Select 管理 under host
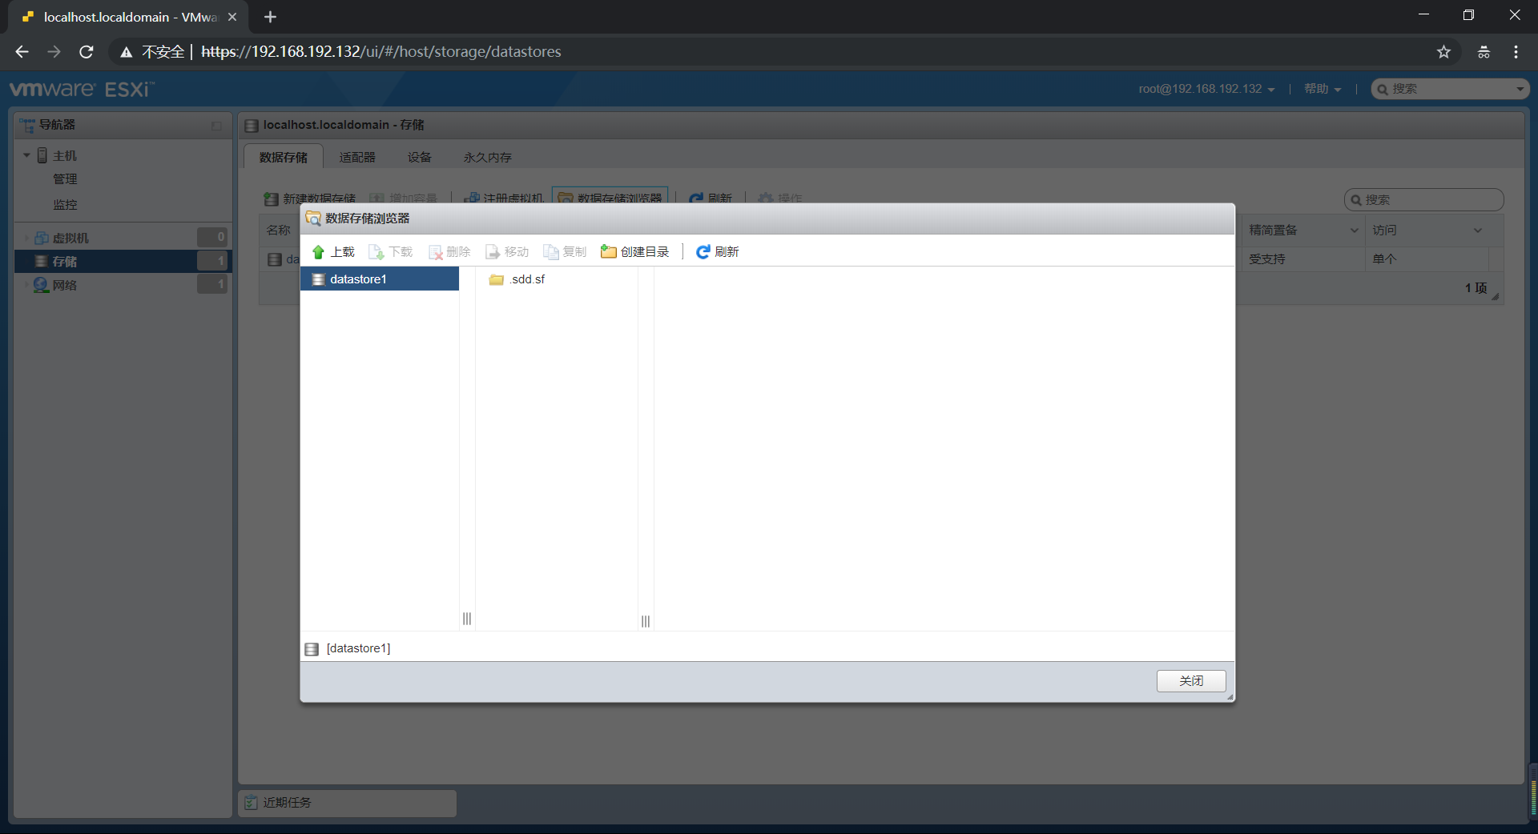Viewport: 1538px width, 834px height. click(65, 179)
